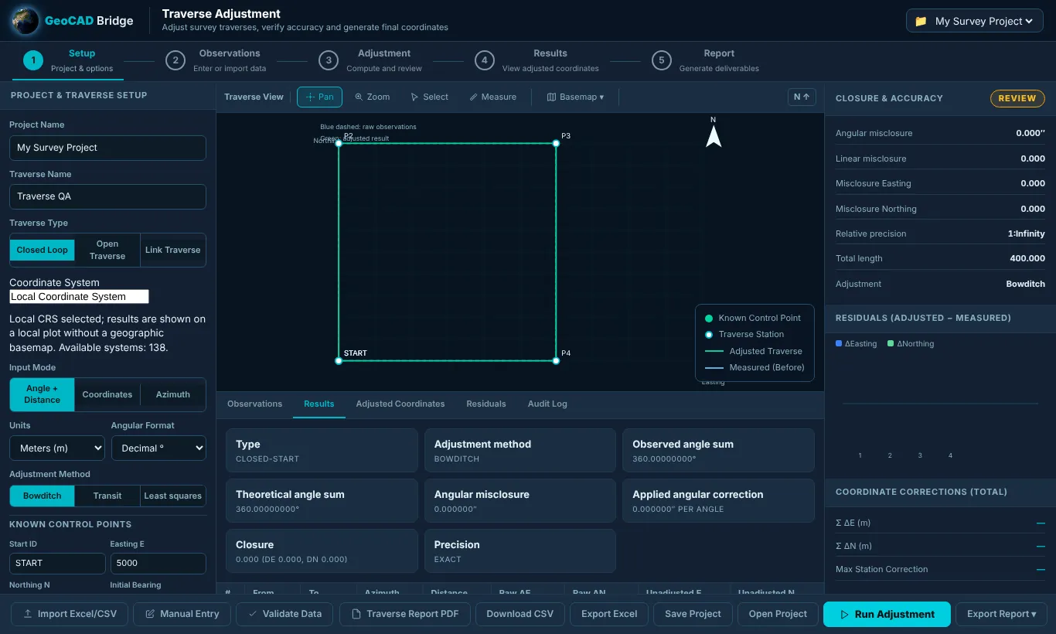The image size is (1056, 634).
Task: Click step 2 Observations circle
Action: pyautogui.click(x=175, y=60)
